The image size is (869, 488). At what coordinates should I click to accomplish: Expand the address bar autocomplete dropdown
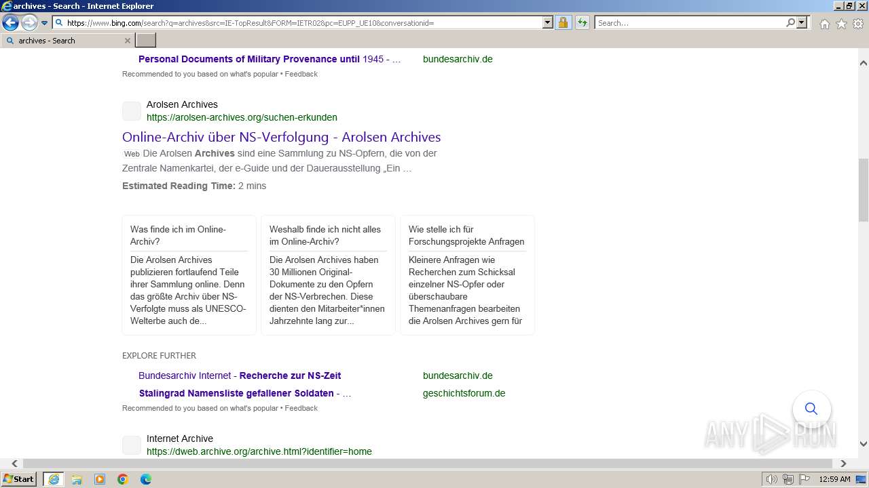tap(548, 22)
